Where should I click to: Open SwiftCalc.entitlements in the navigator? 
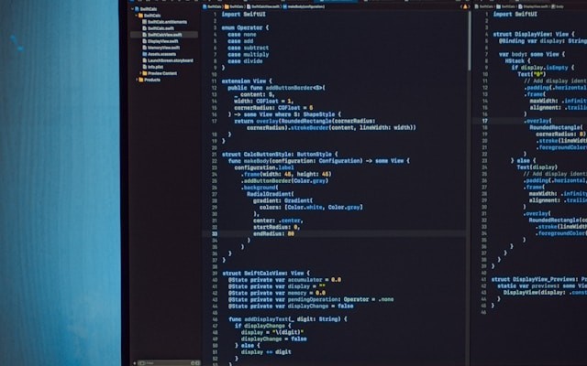tap(167, 22)
